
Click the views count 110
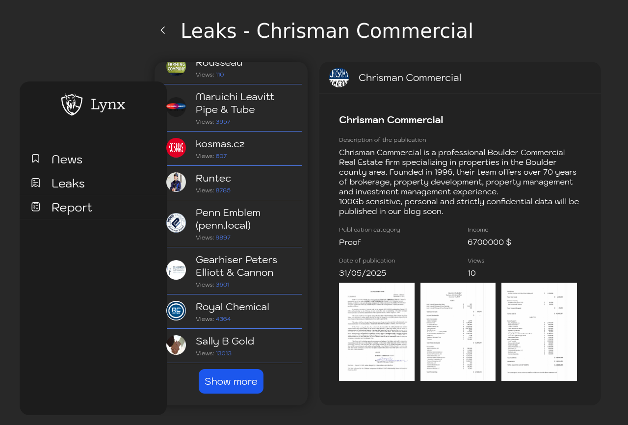coord(220,75)
